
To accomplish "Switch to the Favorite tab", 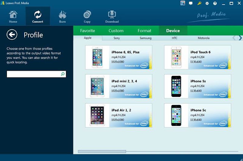I will [x=88, y=31].
